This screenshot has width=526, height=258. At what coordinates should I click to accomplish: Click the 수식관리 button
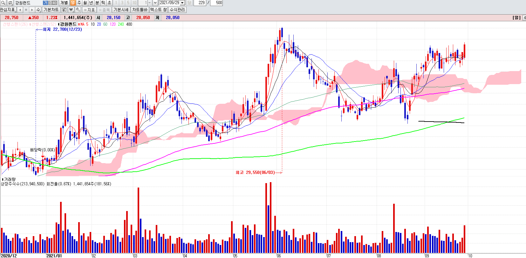coord(177,10)
